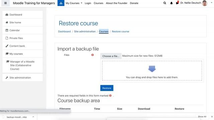The image size is (214, 120).
Task: Click Moodle Training for Managers site title
Action: click(34, 3)
